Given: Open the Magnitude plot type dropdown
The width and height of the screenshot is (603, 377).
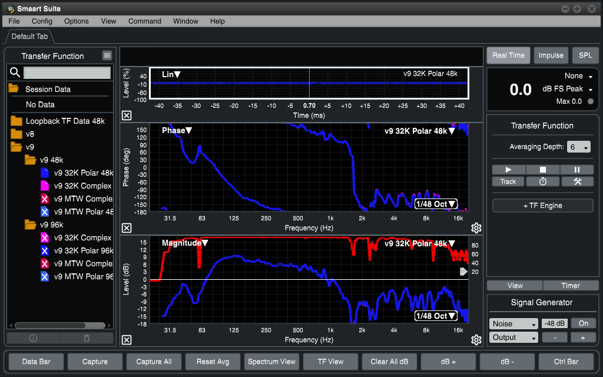Looking at the screenshot, I should tap(185, 243).
